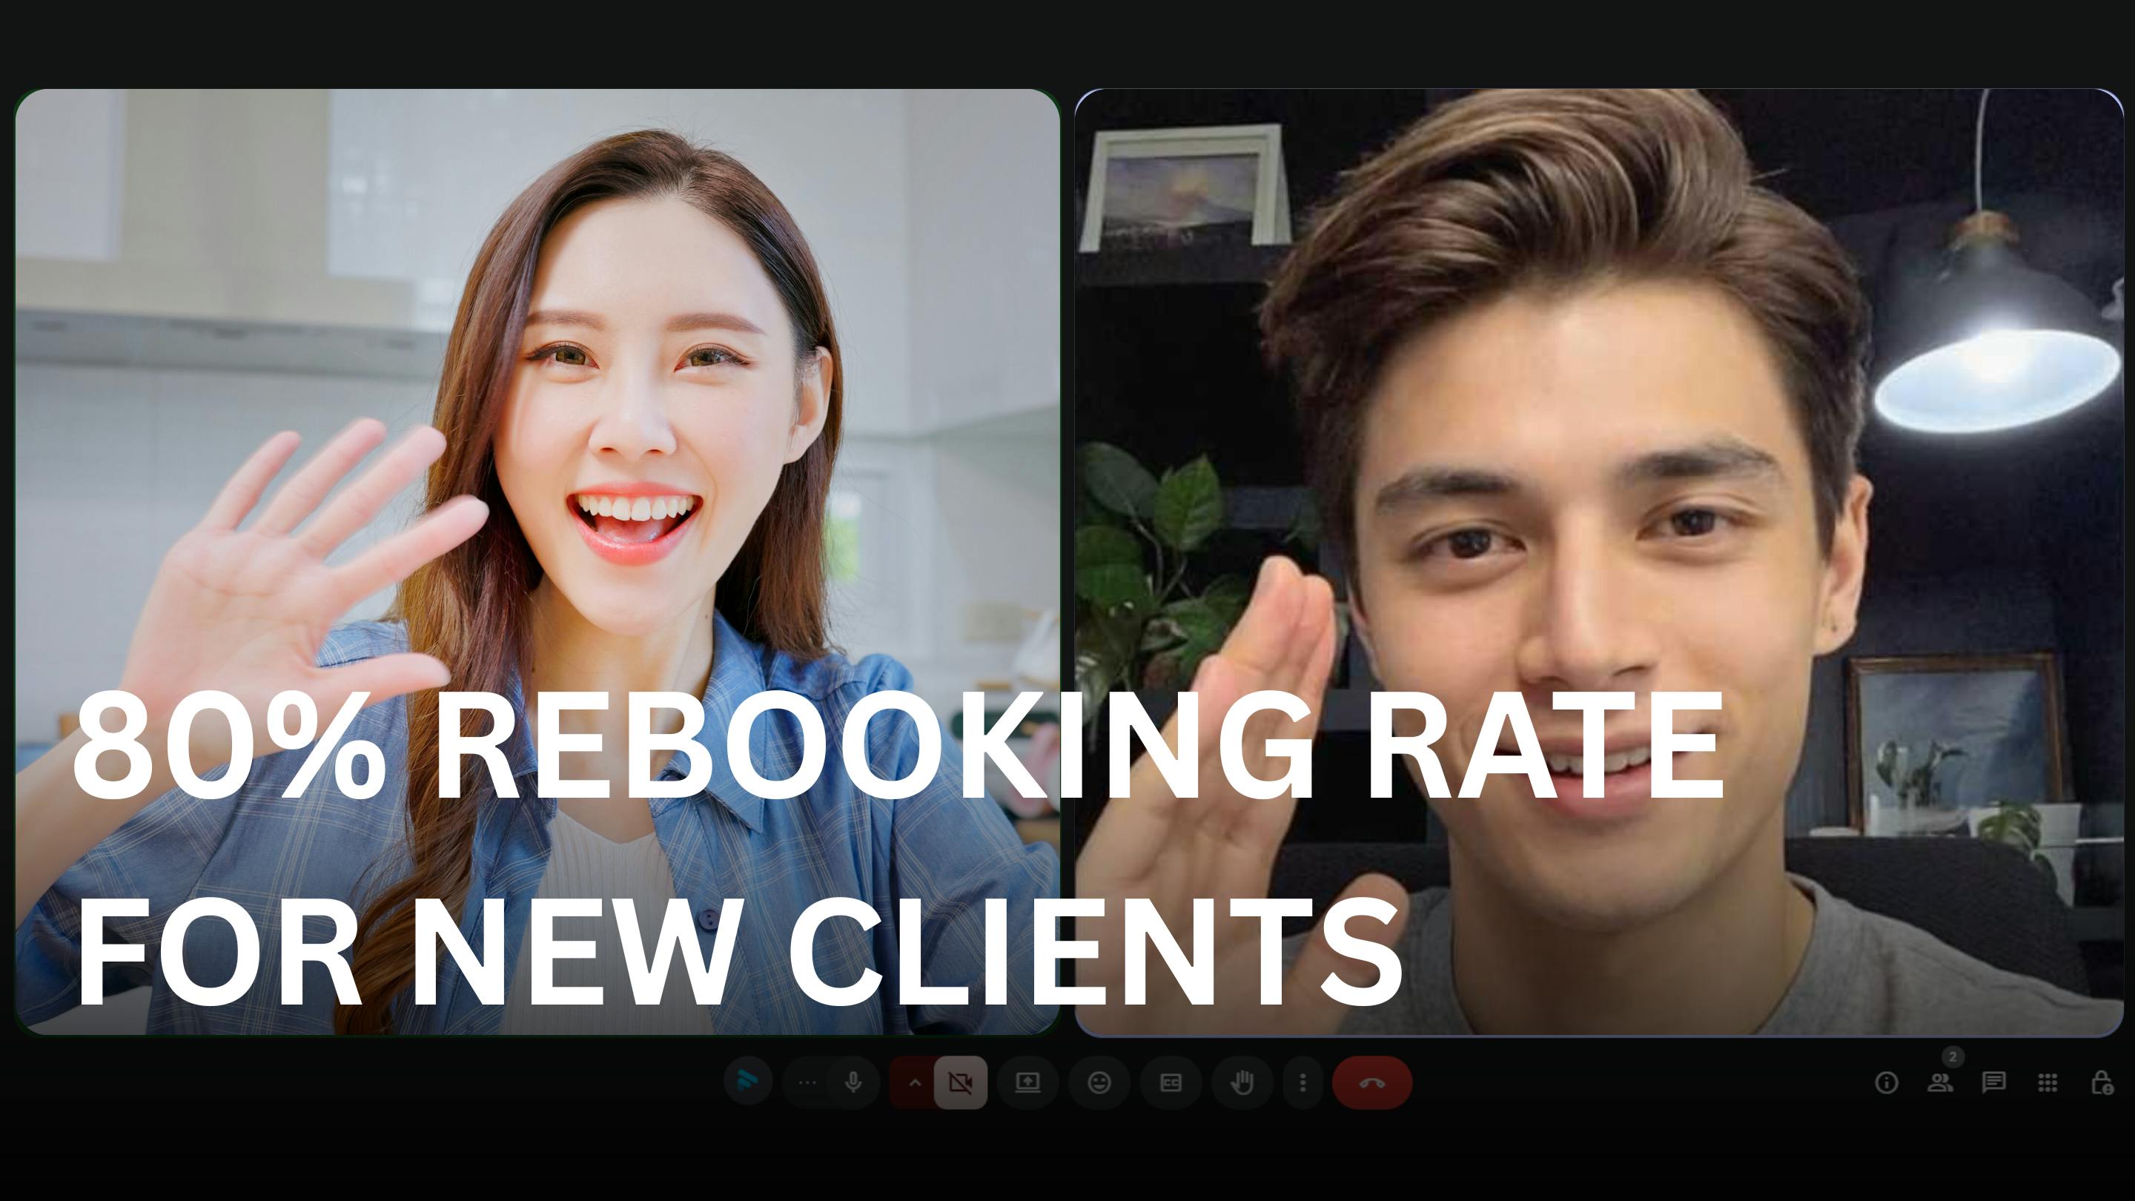The width and height of the screenshot is (2135, 1201).
Task: Toggle closed captions on
Action: coord(1171,1082)
